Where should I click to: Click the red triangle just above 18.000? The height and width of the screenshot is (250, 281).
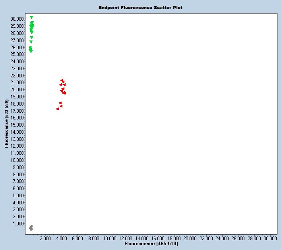pos(60,103)
